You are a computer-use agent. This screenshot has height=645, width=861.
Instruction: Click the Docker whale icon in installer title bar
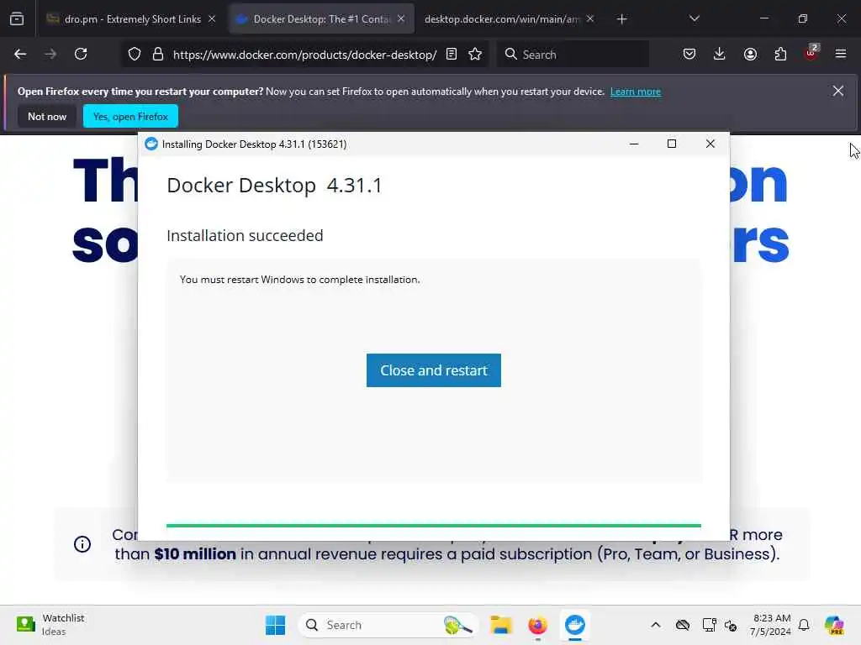[x=151, y=144]
